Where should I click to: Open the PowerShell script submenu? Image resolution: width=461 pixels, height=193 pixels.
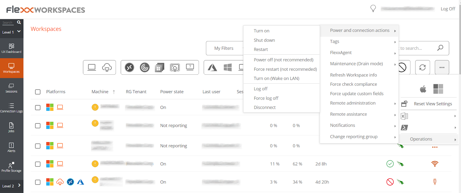tap(429, 127)
